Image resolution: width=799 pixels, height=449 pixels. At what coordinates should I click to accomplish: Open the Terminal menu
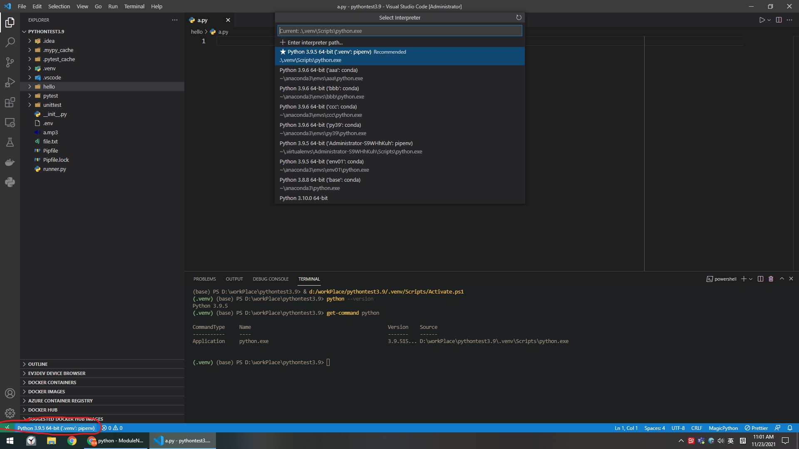tap(134, 6)
